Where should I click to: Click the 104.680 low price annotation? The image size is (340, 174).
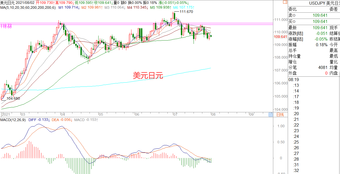(13, 98)
